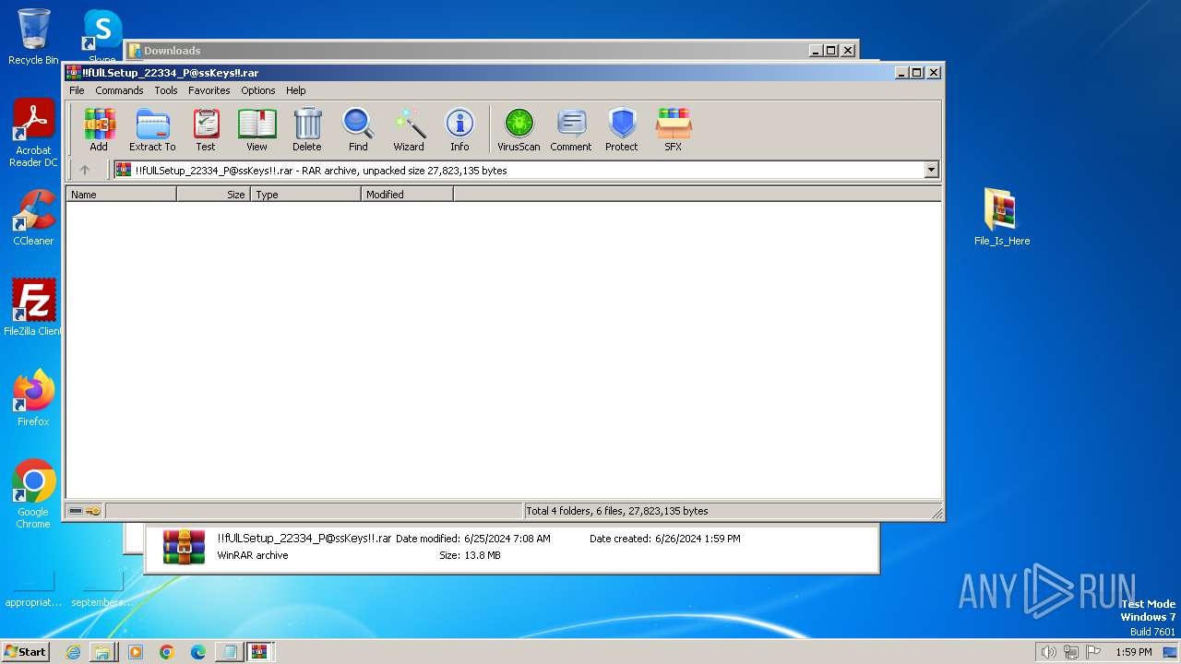
Task: Open the Favorites menu
Action: click(x=209, y=90)
